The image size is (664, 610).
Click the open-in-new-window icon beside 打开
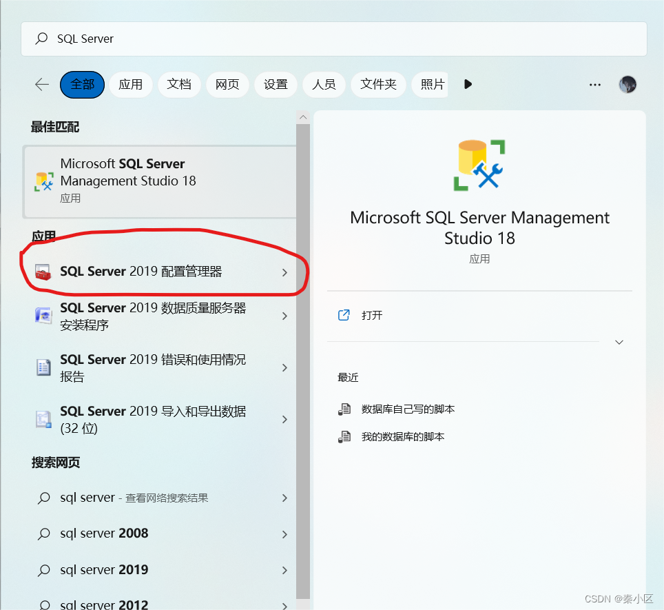click(x=344, y=315)
